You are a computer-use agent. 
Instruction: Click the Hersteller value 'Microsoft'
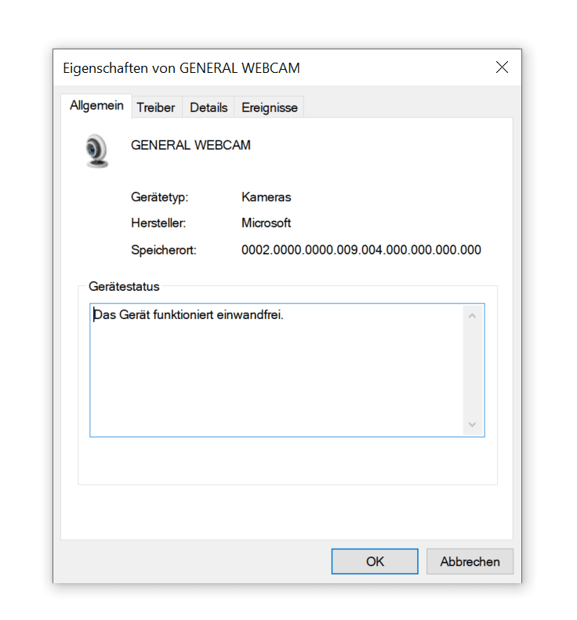[266, 223]
